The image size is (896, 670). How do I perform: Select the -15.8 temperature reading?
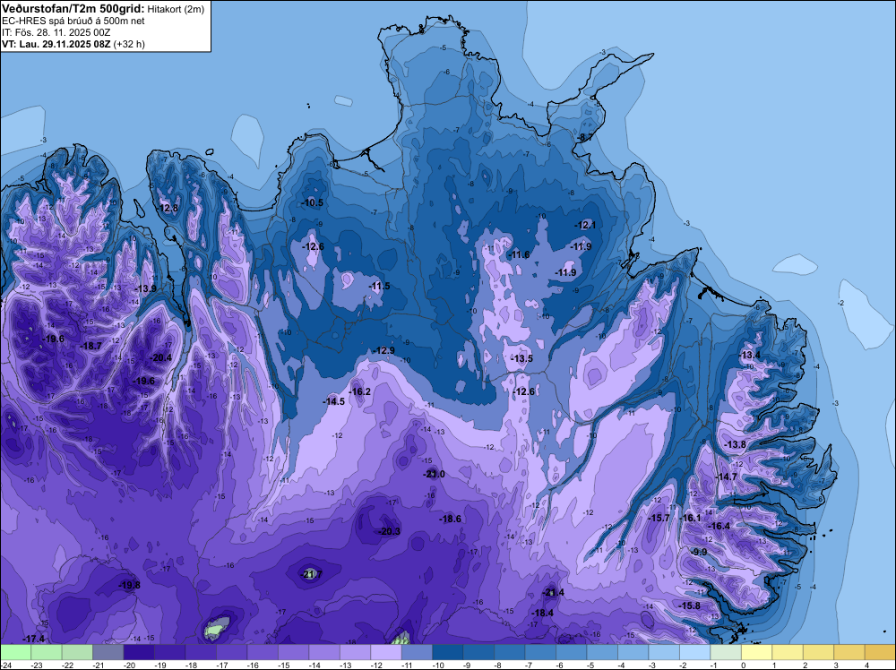690,606
